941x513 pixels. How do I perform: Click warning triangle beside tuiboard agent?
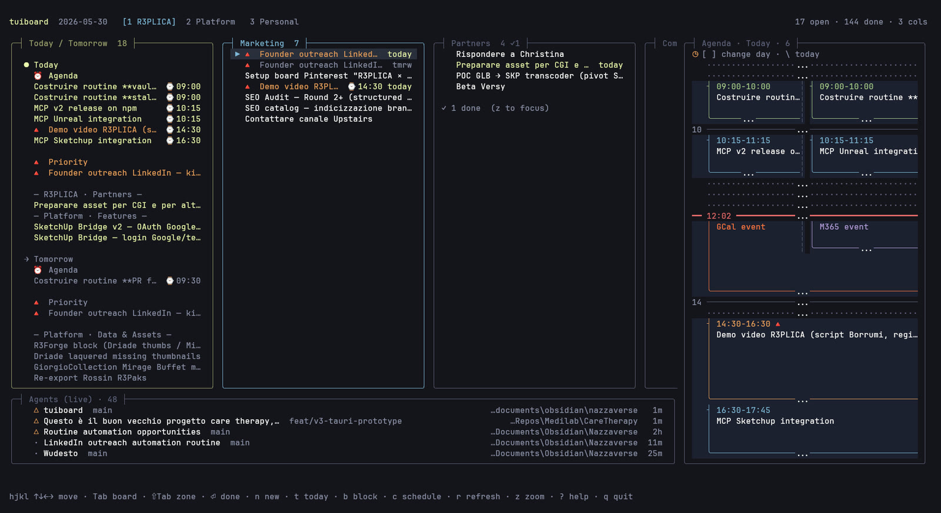point(36,410)
